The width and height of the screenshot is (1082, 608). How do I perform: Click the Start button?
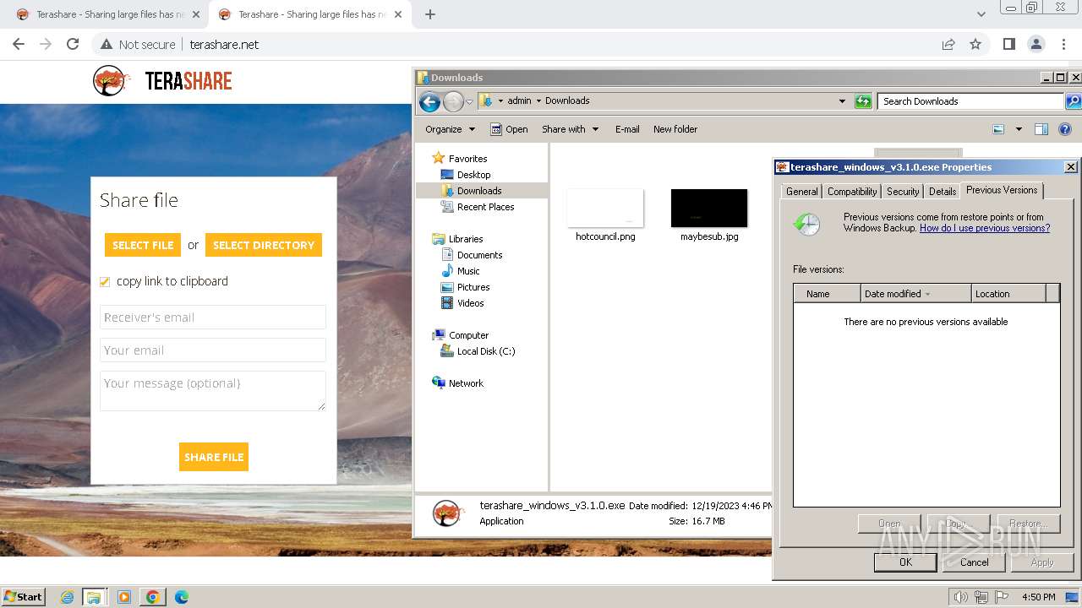(x=23, y=597)
